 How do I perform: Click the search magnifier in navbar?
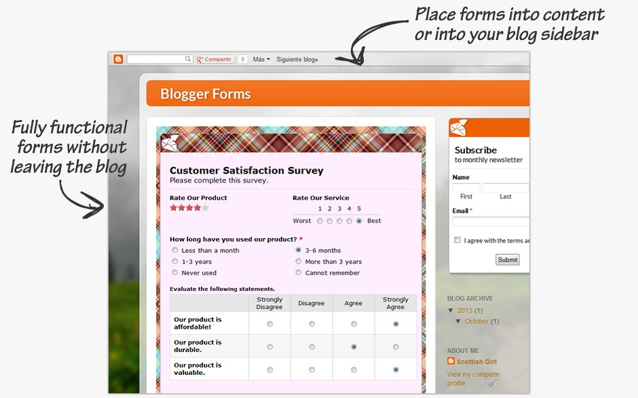tap(187, 59)
